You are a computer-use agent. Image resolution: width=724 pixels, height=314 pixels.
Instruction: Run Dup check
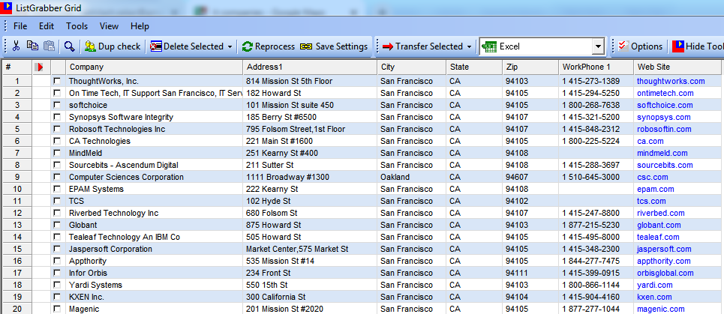(x=113, y=46)
